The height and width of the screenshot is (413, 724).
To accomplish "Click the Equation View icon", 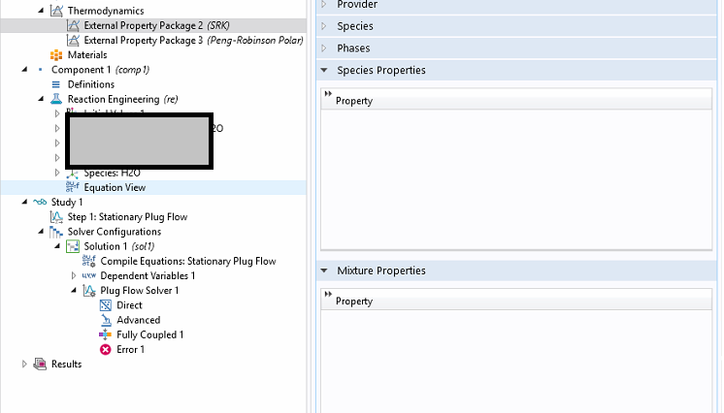I will (73, 187).
